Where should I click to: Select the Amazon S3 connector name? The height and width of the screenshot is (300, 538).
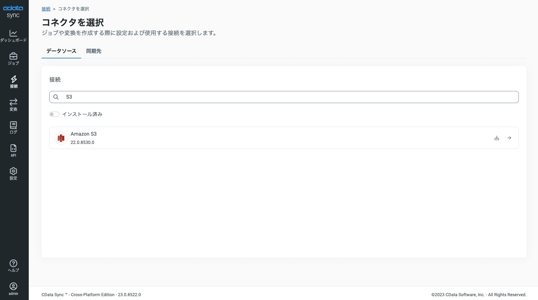83,134
